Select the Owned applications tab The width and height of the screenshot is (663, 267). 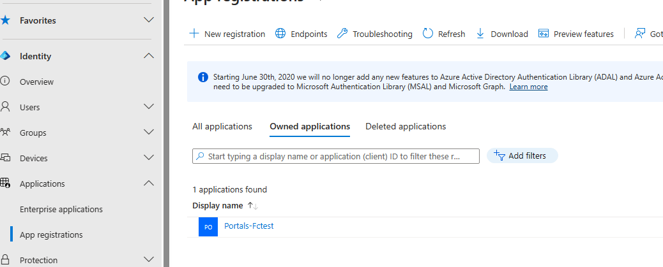click(310, 126)
